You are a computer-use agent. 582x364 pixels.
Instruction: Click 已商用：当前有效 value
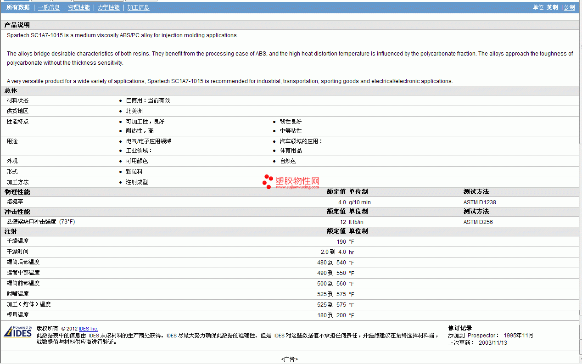tap(148, 100)
